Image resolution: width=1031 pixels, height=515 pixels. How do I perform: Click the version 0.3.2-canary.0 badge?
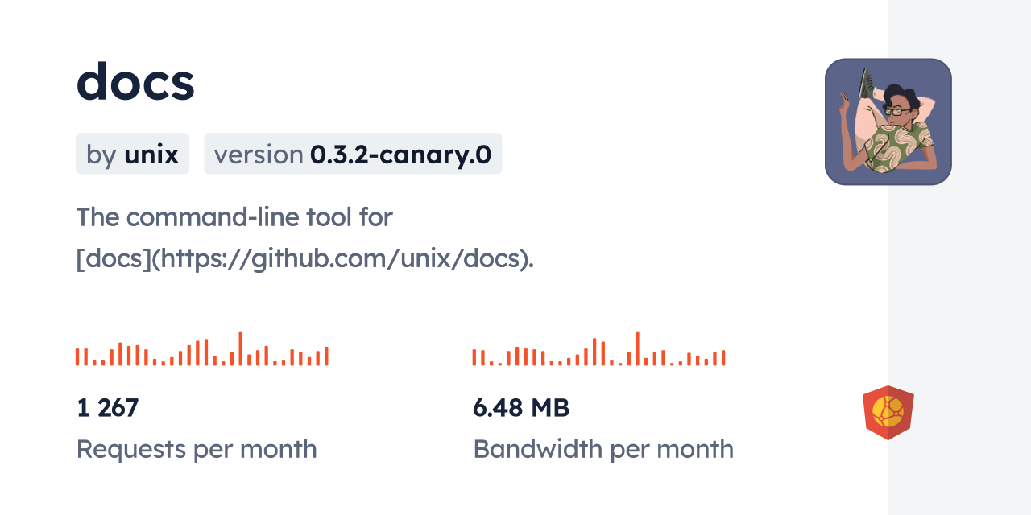pyautogui.click(x=352, y=154)
